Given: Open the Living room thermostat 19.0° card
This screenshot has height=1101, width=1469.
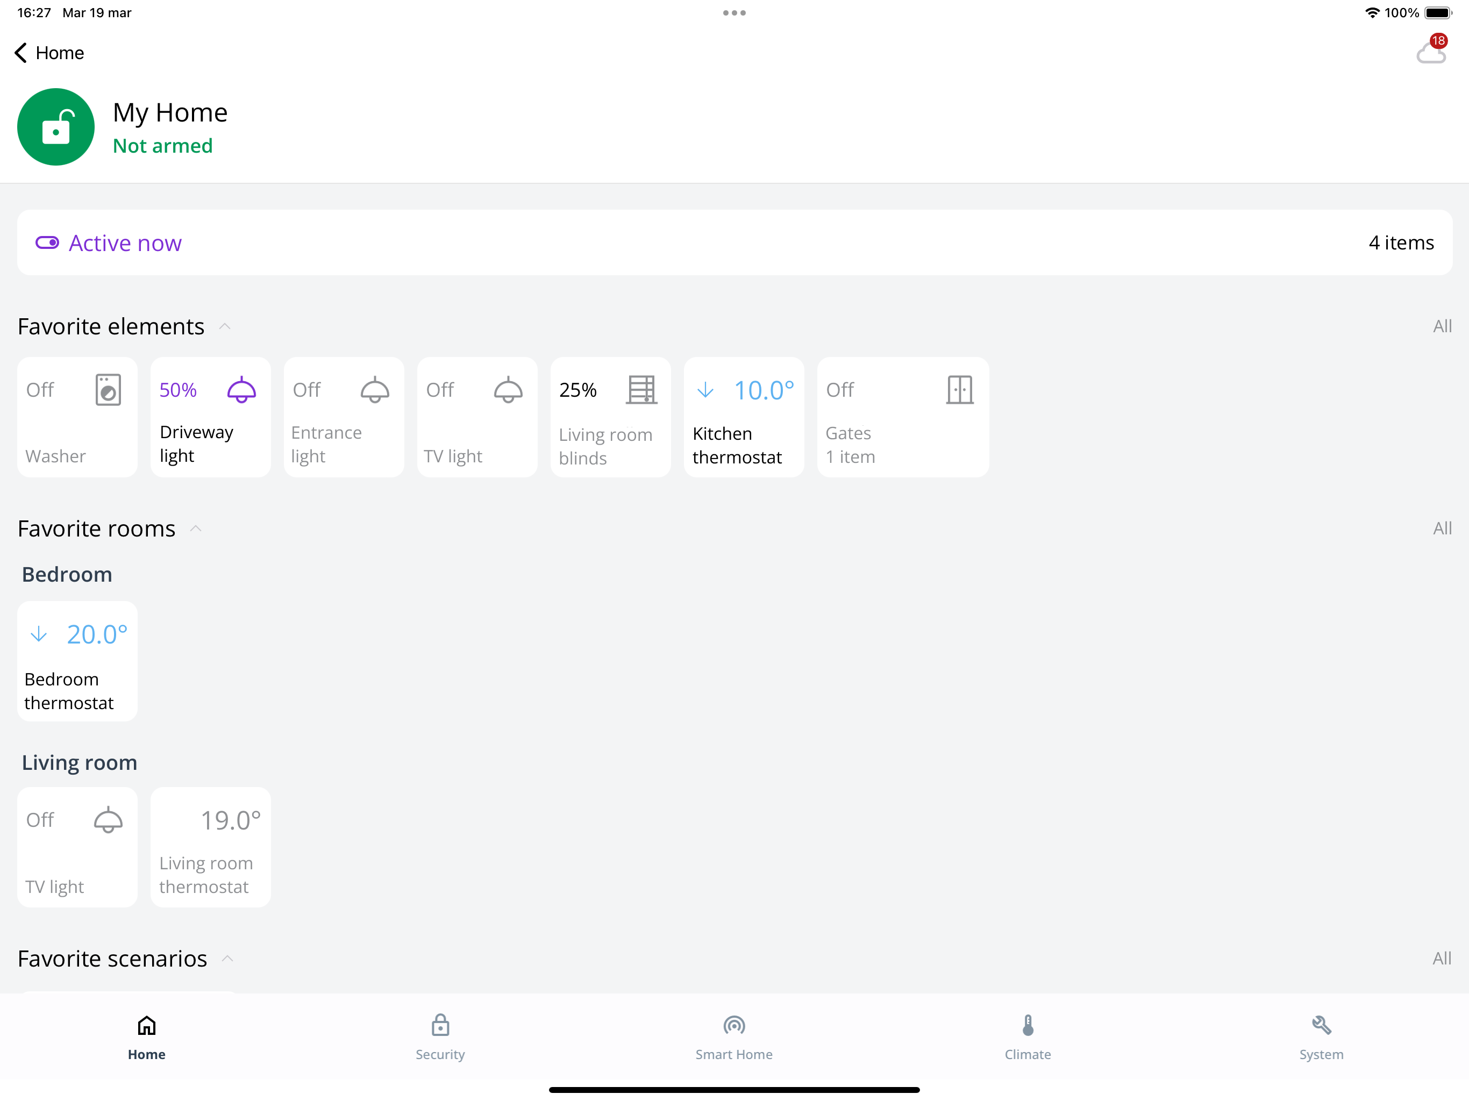Looking at the screenshot, I should [x=211, y=847].
